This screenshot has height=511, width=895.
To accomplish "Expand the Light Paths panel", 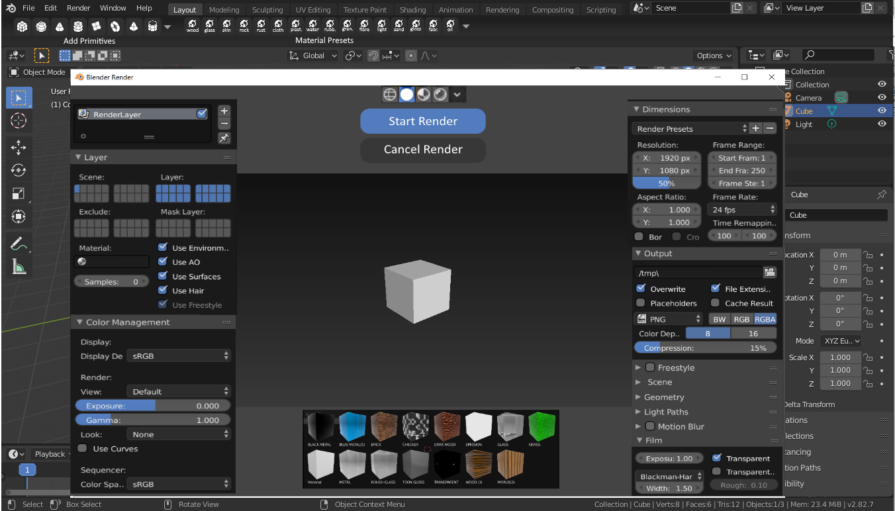I will (666, 412).
